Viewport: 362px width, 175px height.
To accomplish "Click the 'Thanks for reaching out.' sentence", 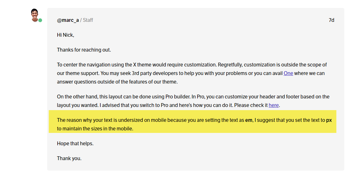I will (x=84, y=50).
